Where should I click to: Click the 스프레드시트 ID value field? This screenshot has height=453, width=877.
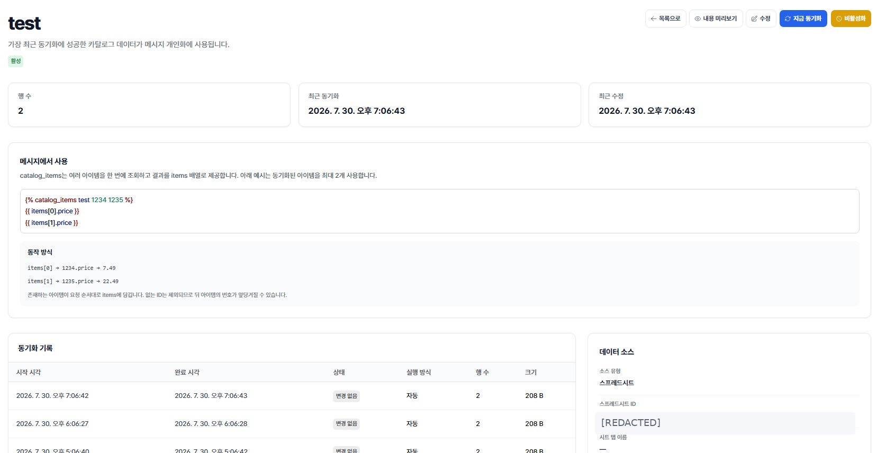725,423
